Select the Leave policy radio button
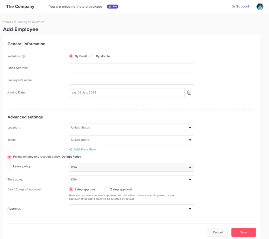269x239 pixels. pos(9,166)
